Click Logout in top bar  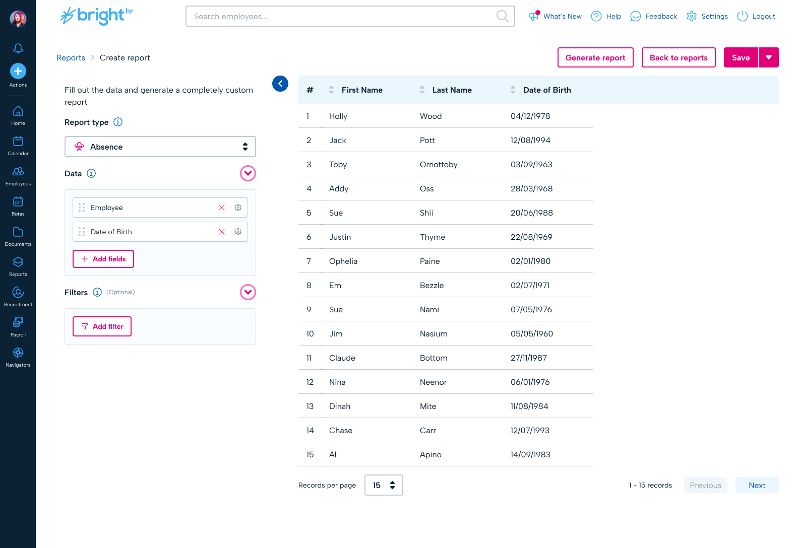click(x=756, y=16)
